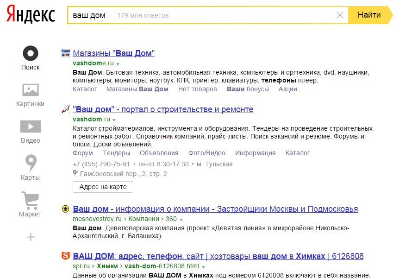Screen dimensions: 399x278
Task: Open the Видео search icon
Action: tap(31, 126)
